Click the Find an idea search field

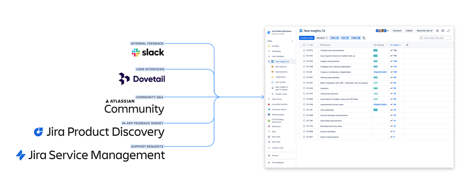coord(435,38)
